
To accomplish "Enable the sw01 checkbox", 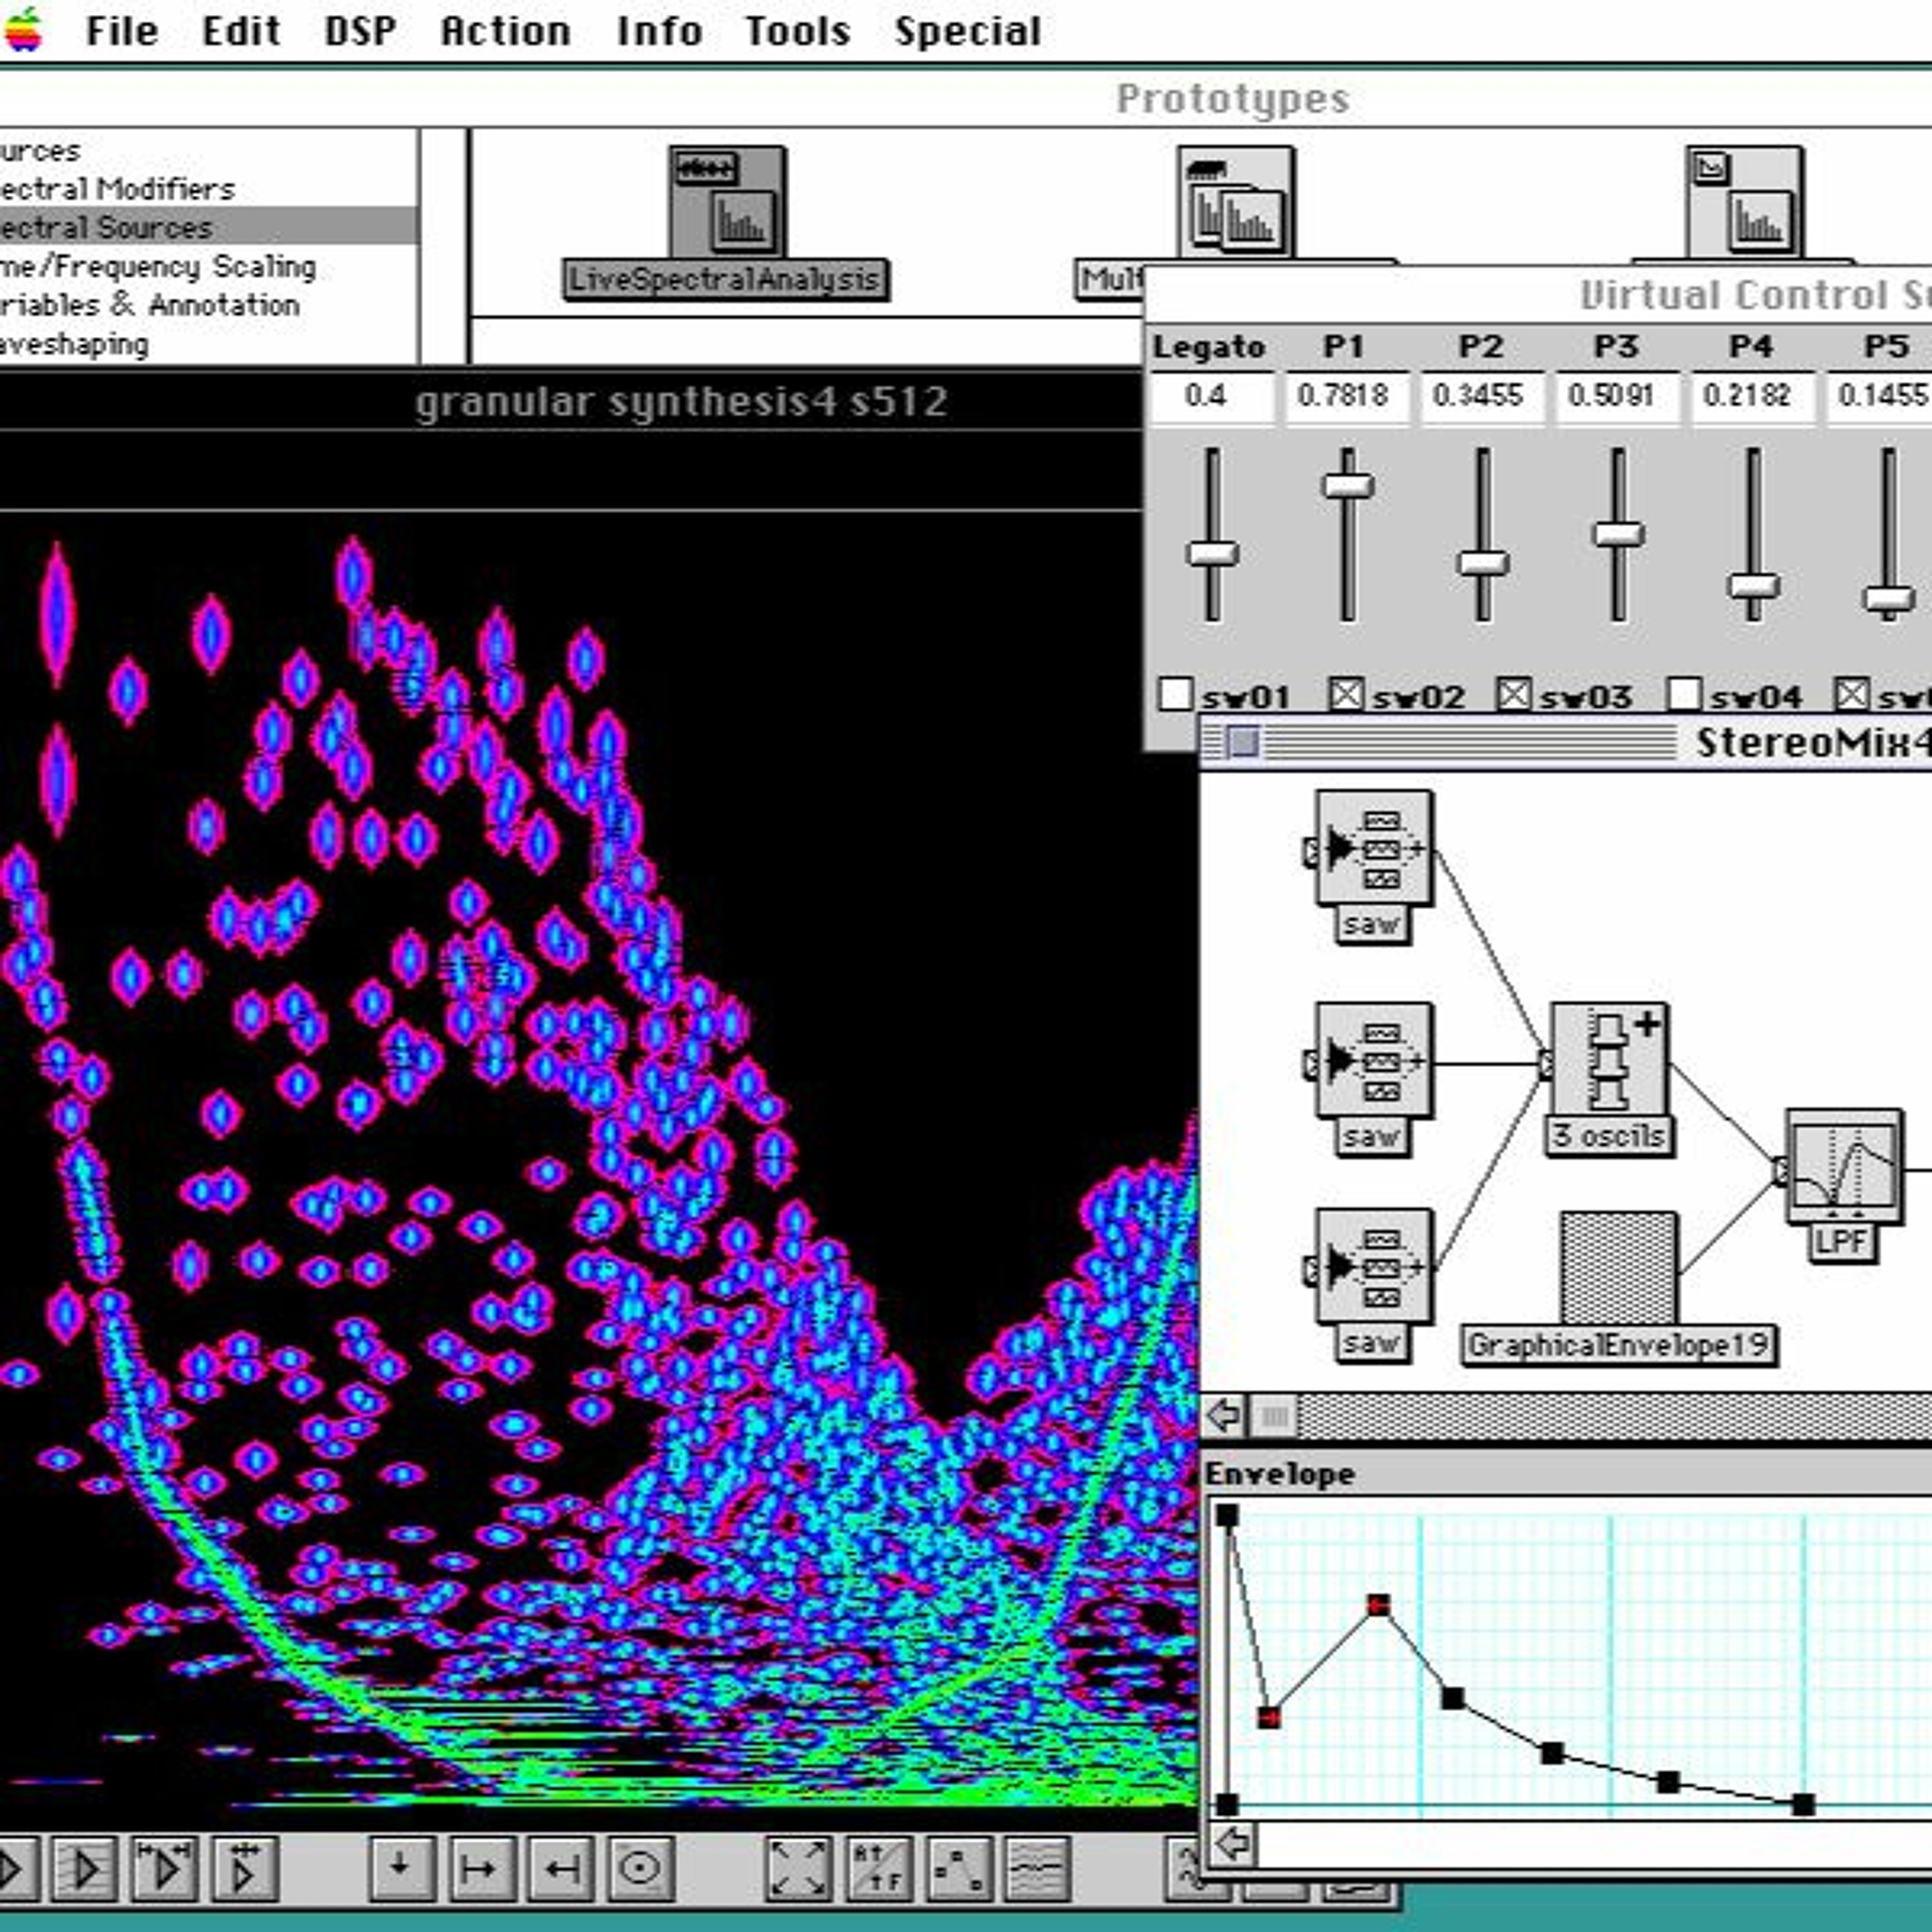I will click(1175, 693).
